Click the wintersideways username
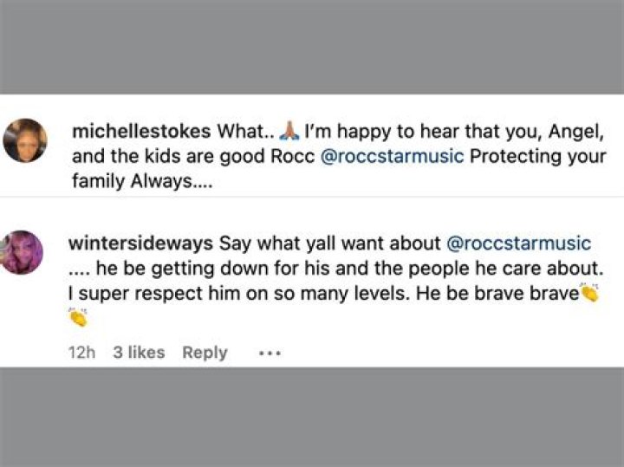The height and width of the screenshot is (467, 624). [x=142, y=243]
